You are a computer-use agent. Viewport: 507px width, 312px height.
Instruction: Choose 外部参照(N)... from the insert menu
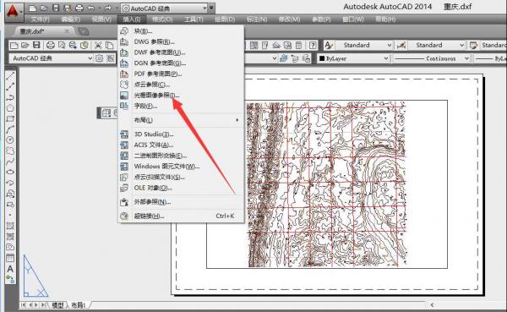181,202
